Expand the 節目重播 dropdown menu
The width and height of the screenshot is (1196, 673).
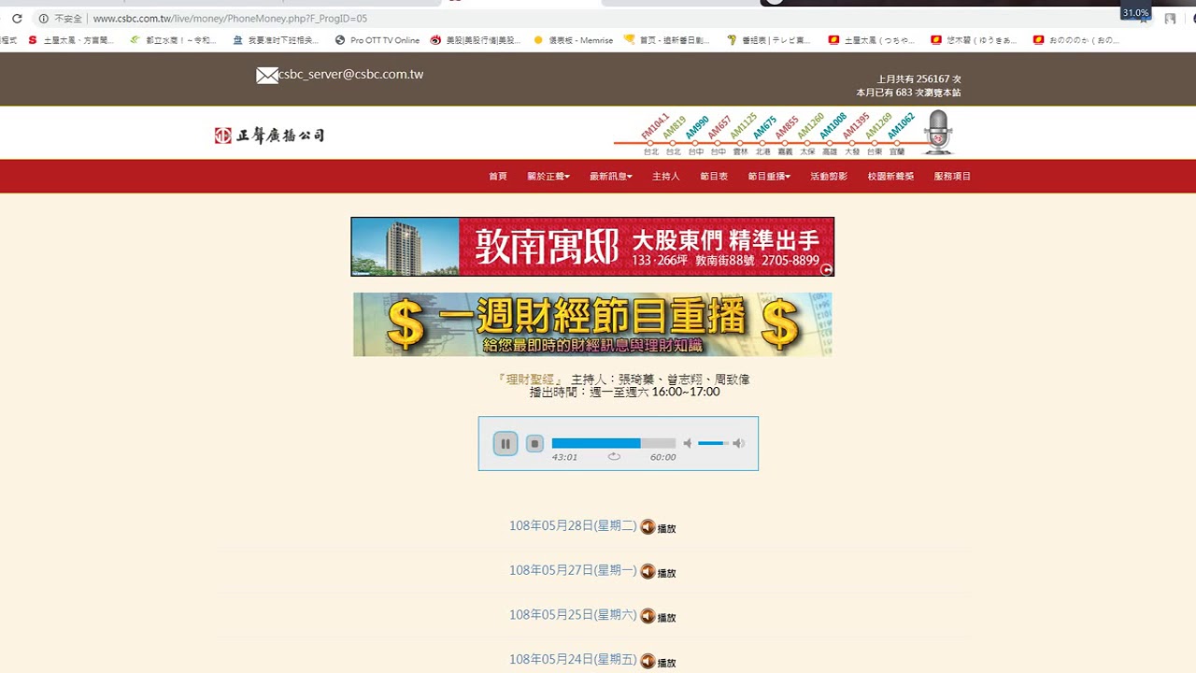769,177
